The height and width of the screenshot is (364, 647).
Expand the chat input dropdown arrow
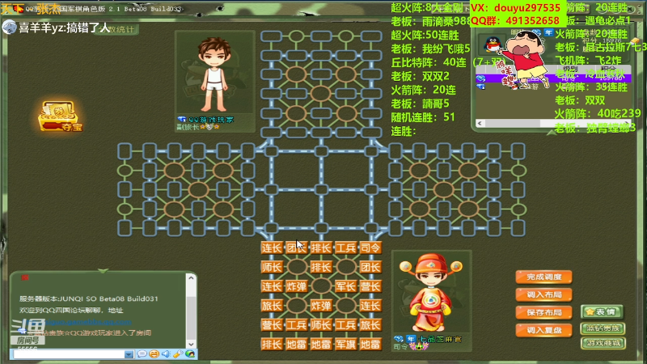click(129, 354)
